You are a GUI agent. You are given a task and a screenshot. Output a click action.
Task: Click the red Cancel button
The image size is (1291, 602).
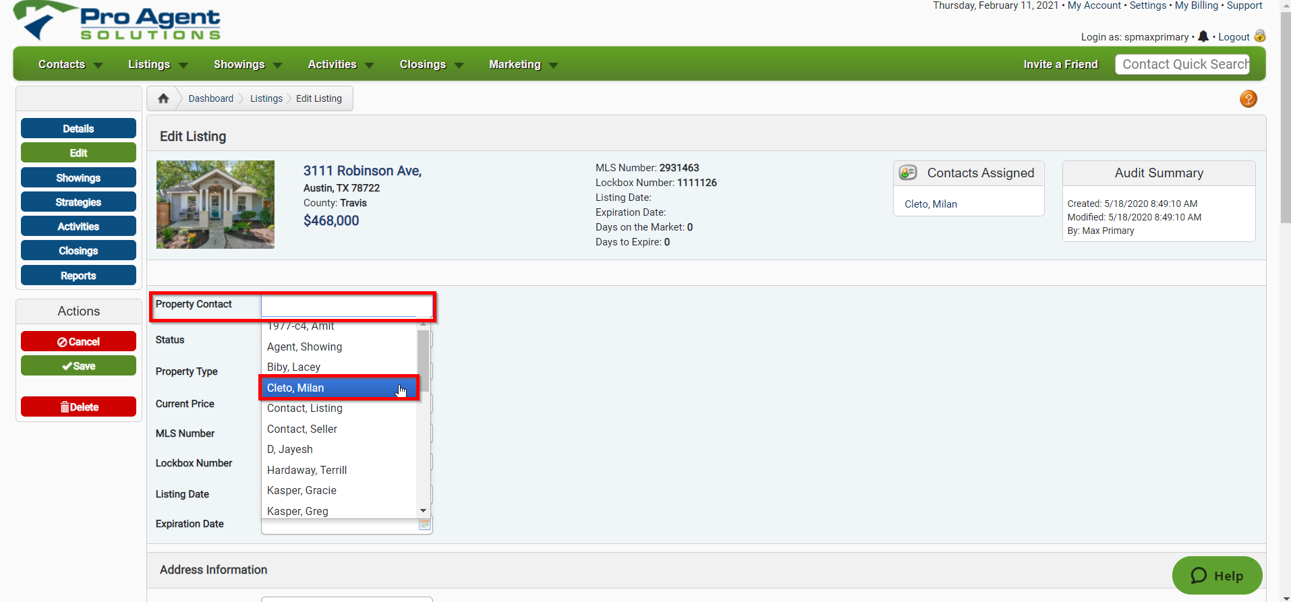pos(78,342)
